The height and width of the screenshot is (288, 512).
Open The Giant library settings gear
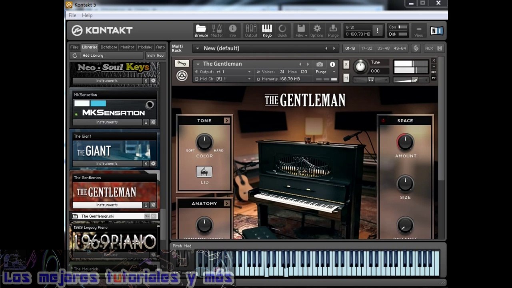(x=153, y=164)
